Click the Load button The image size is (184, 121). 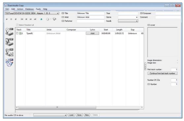[x=71, y=115]
